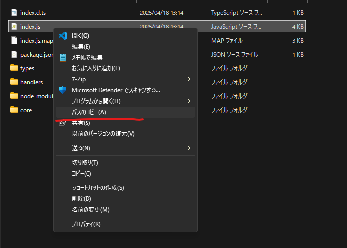Select 共有(S) menu entry
Image resolution: width=347 pixels, height=248 pixels.
tap(125, 123)
